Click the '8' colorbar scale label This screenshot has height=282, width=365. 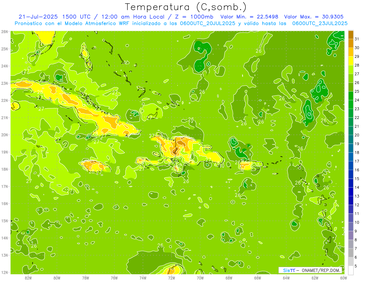356,240
